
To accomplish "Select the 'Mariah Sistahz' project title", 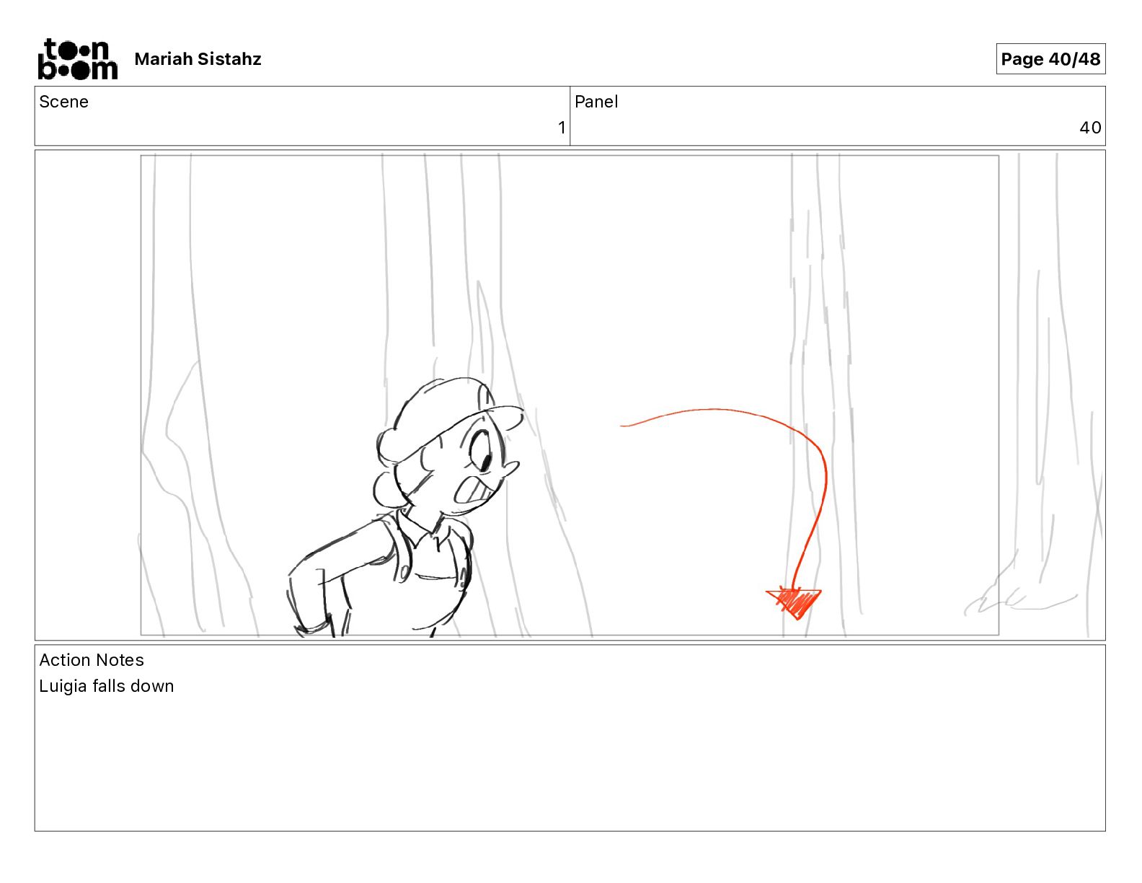I will (198, 59).
